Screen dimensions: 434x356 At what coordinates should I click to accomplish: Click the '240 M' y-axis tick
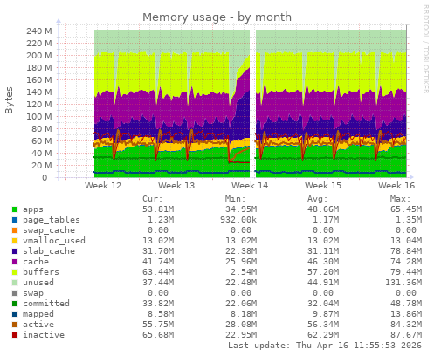pos(39,31)
